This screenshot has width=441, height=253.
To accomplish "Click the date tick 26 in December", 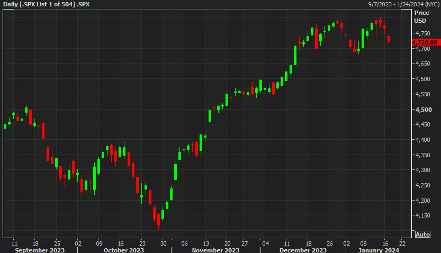I will pos(330,243).
